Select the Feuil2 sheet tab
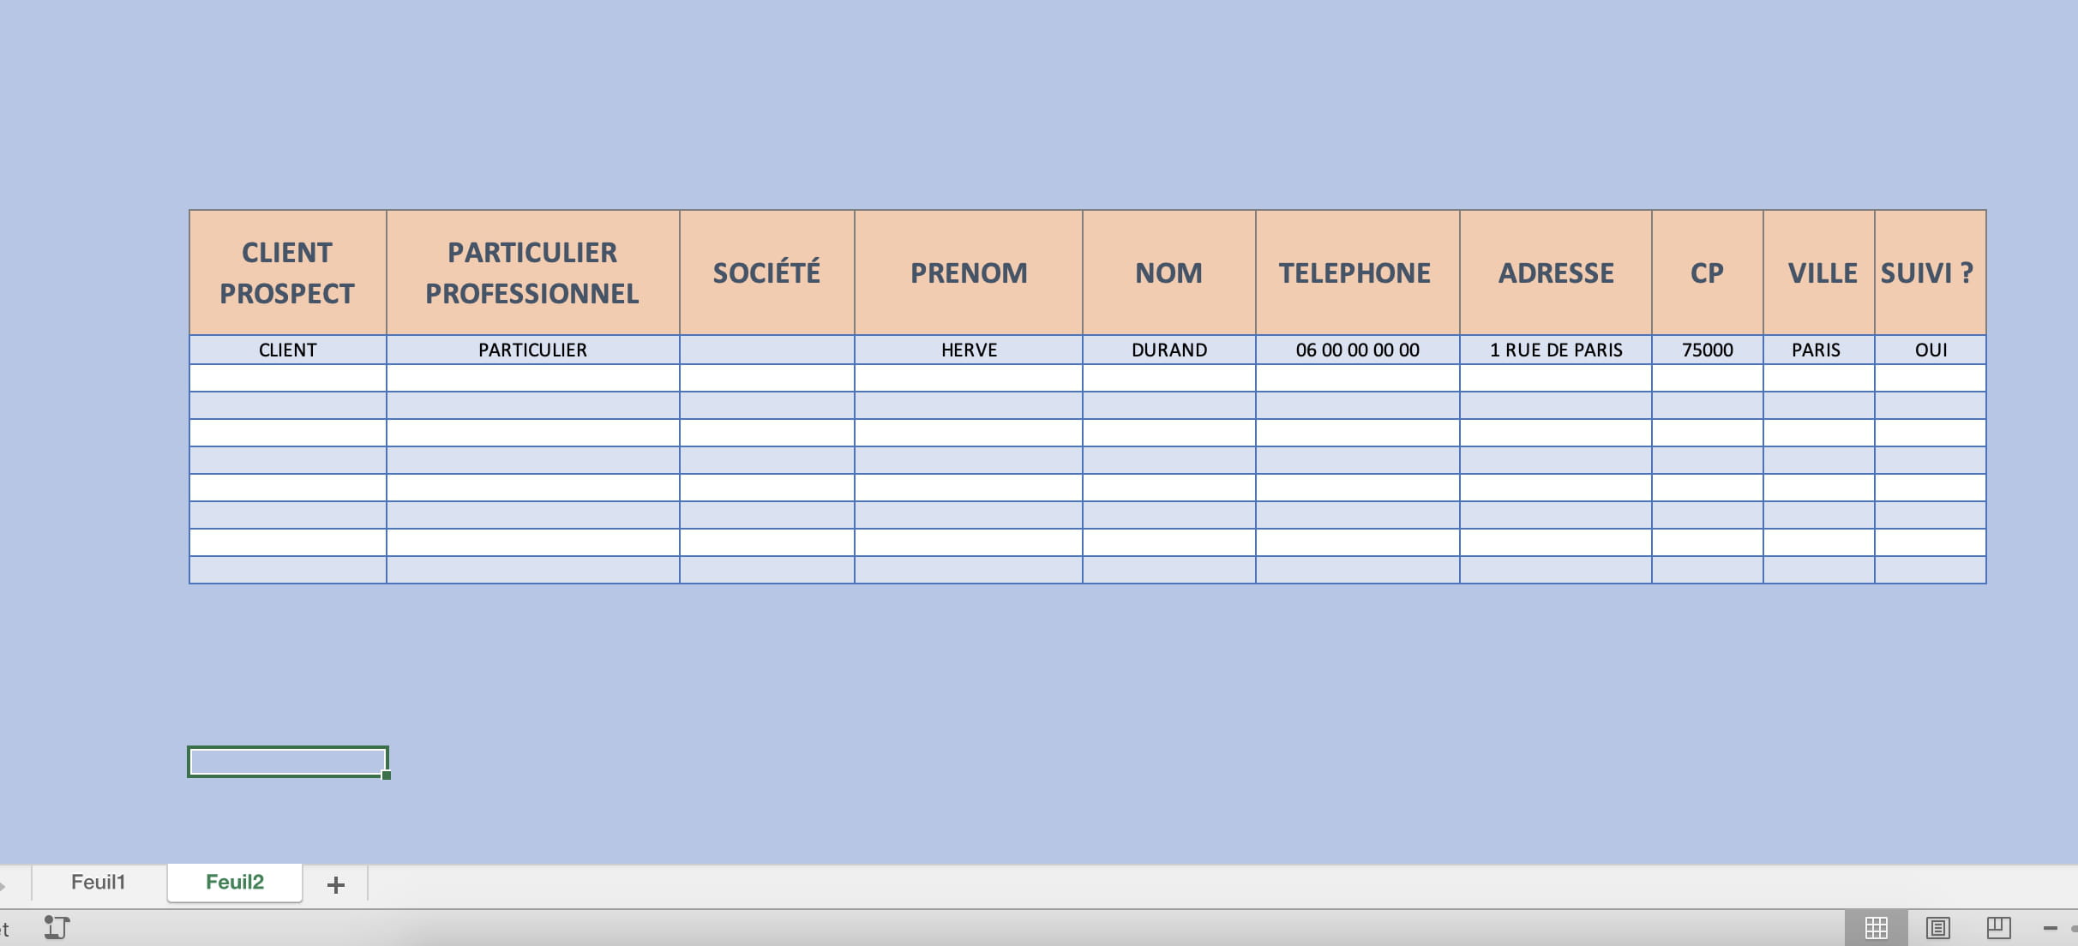Screen dimensions: 2078x946 [x=234, y=882]
